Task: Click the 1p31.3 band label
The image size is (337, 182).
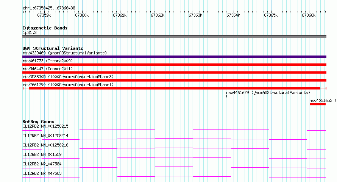Action: point(30,32)
